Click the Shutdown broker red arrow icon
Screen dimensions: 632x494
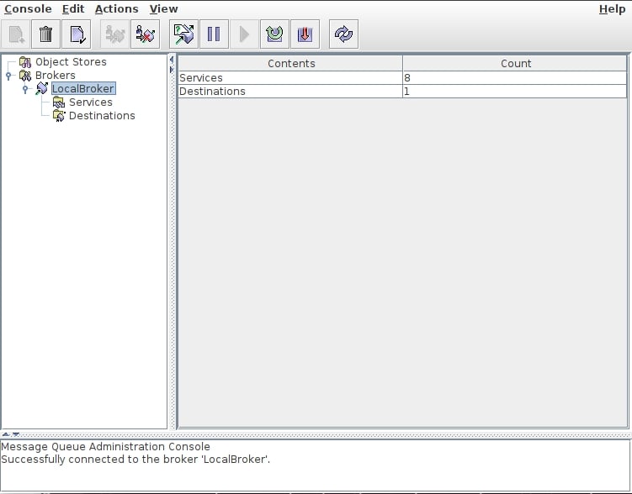coord(305,34)
